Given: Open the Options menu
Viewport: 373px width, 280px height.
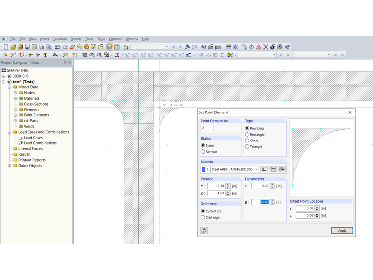Looking at the screenshot, I should coord(115,39).
